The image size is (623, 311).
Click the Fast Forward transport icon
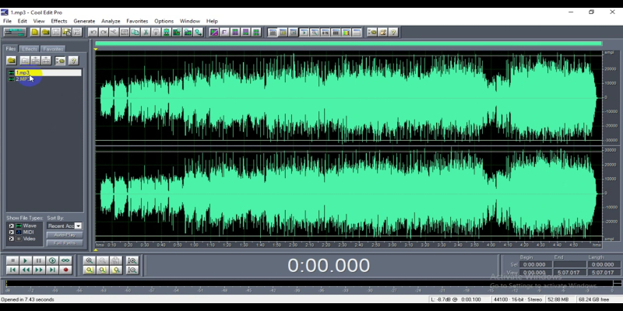tap(39, 270)
